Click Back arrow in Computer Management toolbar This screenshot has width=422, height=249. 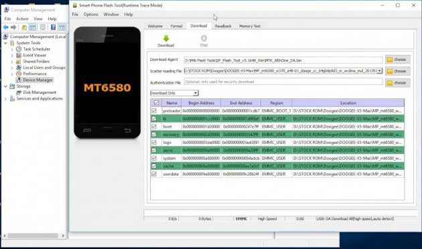(5, 27)
